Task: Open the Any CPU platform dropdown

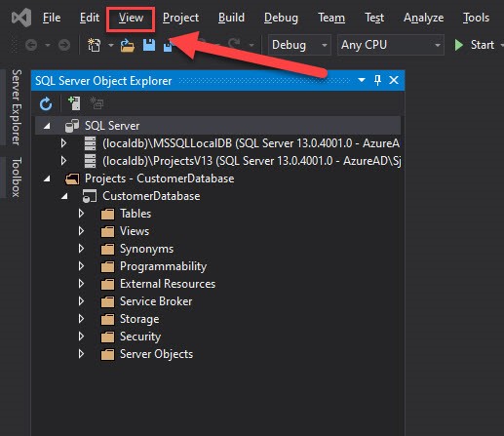Action: pos(391,45)
